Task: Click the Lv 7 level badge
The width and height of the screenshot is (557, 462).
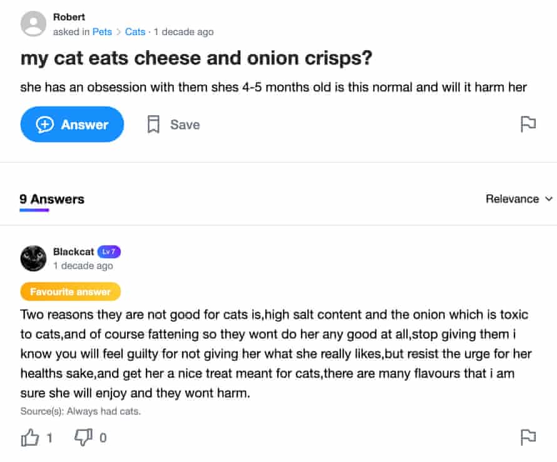Action: (109, 252)
